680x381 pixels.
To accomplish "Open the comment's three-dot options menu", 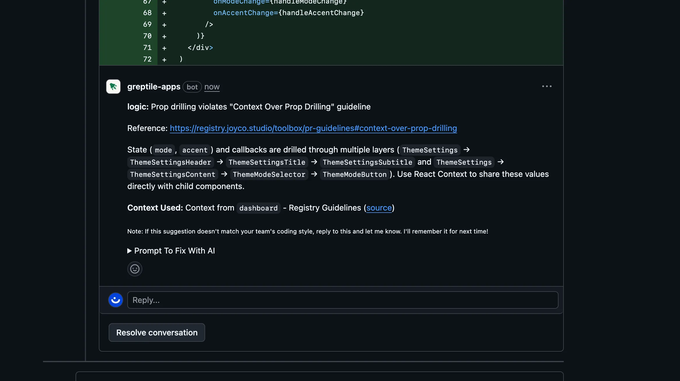I will coord(547,87).
